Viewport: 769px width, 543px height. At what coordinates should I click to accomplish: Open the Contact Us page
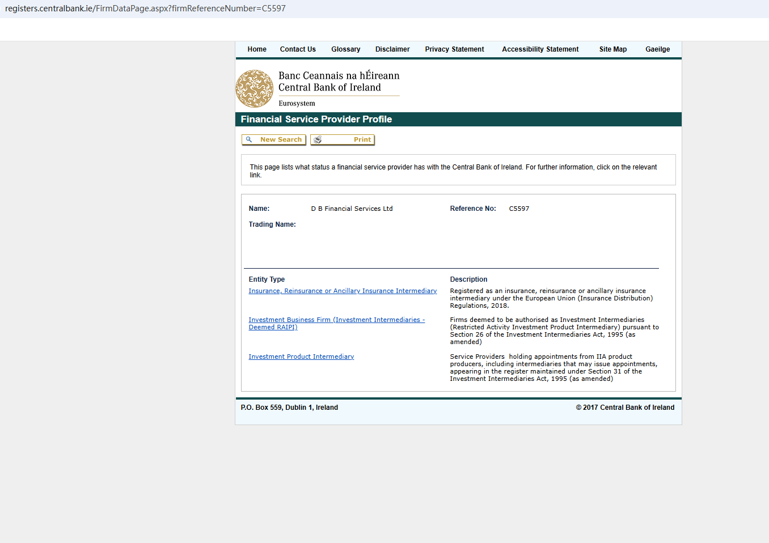[298, 49]
